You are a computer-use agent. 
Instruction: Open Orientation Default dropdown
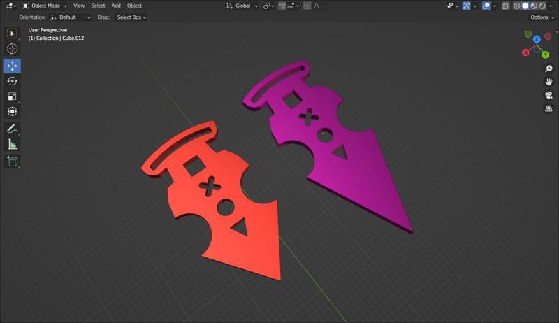pyautogui.click(x=71, y=17)
